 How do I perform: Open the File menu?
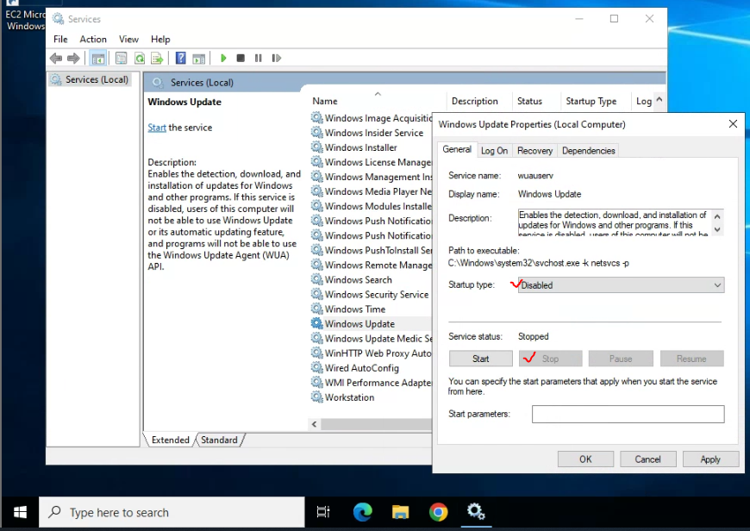coord(60,40)
